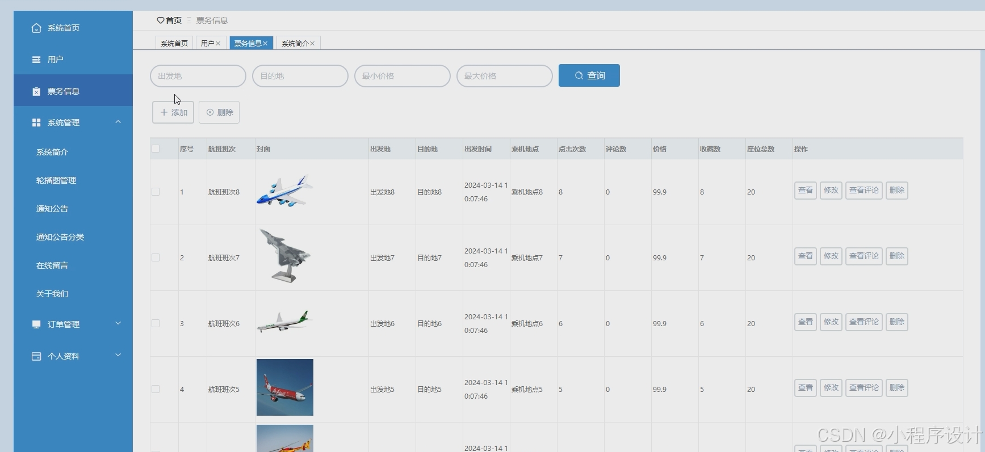Open the red AirAsia plane cover of 航班班次5

click(x=285, y=387)
